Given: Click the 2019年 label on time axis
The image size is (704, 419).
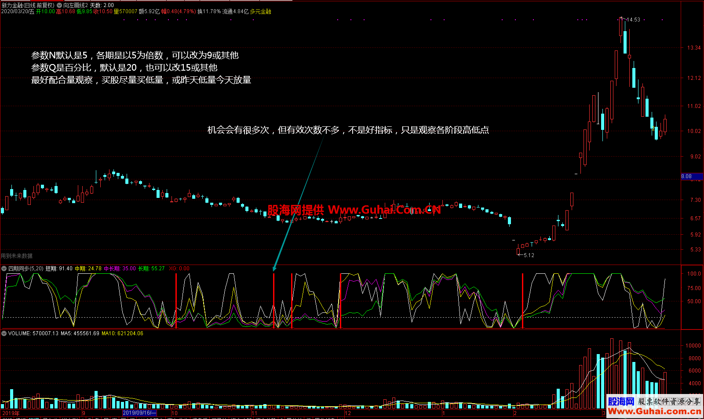Looking at the screenshot, I should pos(11,413).
